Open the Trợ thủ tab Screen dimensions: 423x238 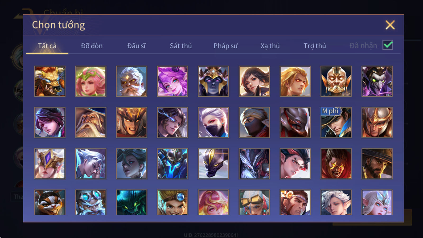[315, 46]
